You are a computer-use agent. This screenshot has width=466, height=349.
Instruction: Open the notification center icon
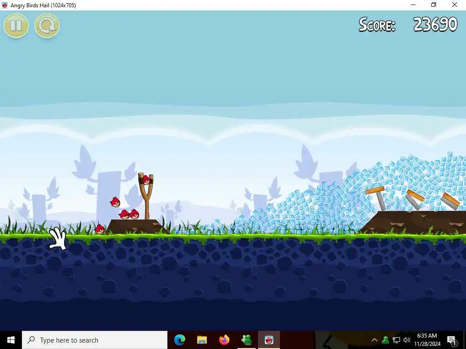coord(452,340)
